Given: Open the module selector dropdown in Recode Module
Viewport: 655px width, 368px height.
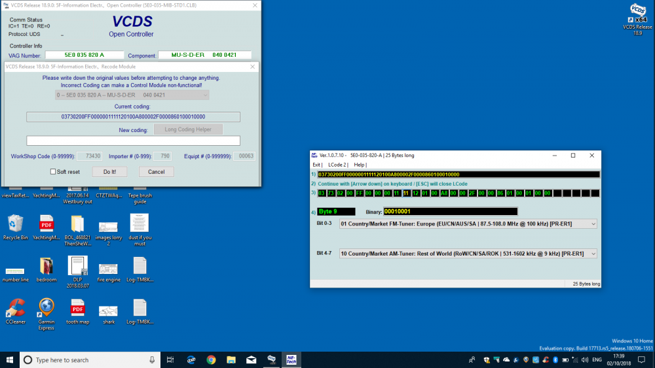Looking at the screenshot, I should [132, 95].
